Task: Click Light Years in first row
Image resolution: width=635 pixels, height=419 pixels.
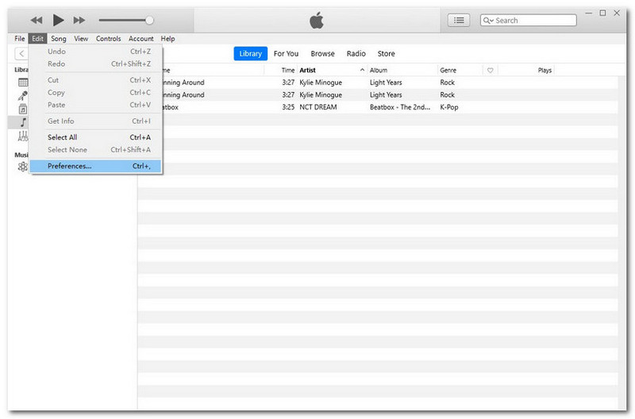Action: click(x=386, y=83)
